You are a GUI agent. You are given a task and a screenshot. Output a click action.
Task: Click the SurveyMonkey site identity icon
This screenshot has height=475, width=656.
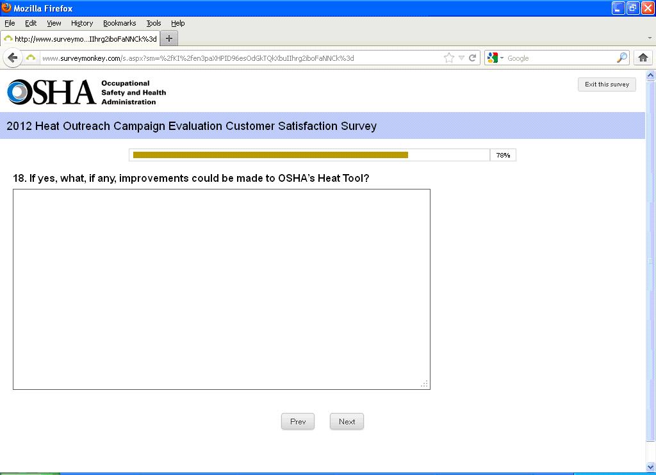[x=31, y=58]
